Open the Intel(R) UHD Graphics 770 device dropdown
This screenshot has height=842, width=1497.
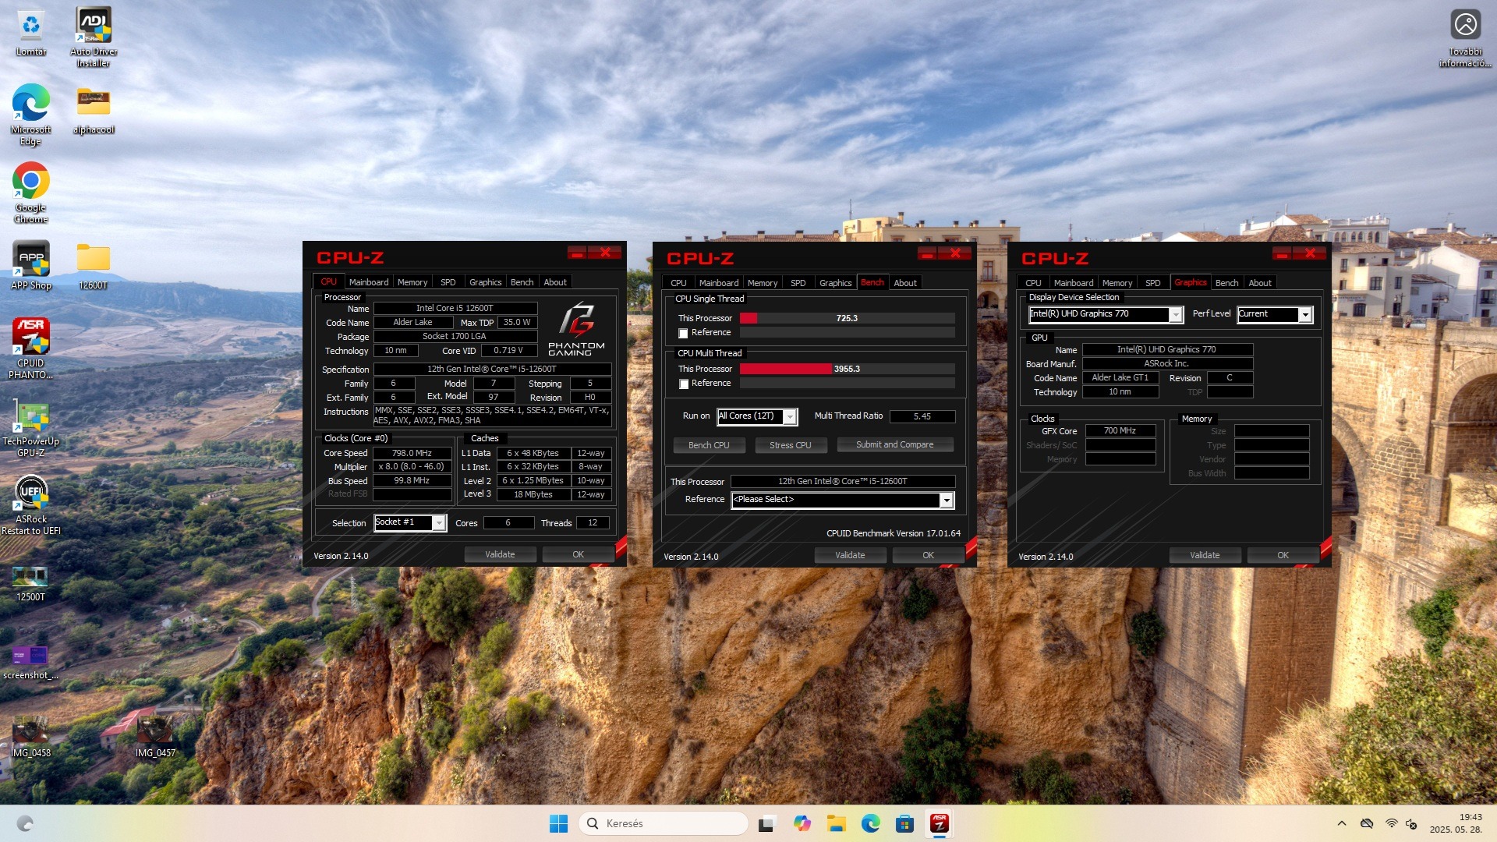1106,314
